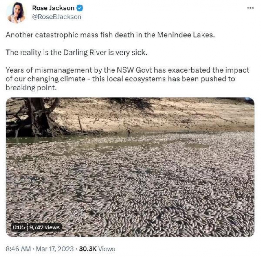
Task: Click the Mar 17, 2023 date
Action: click(55, 249)
